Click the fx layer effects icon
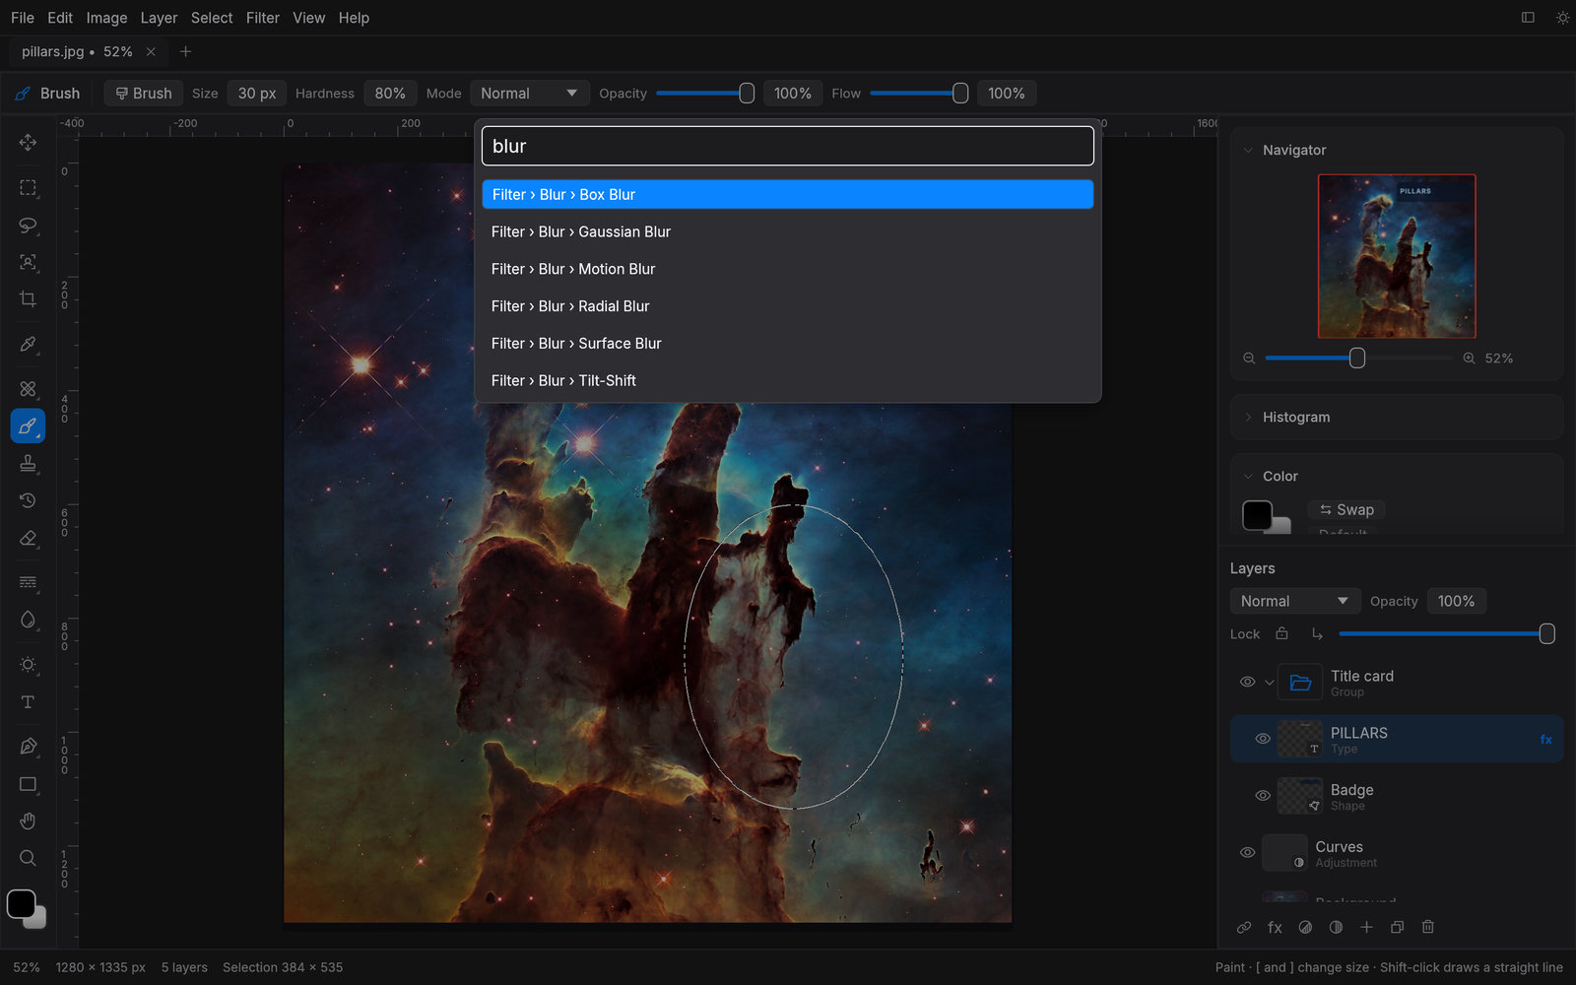Viewport: 1576px width, 985px height. (x=1275, y=927)
